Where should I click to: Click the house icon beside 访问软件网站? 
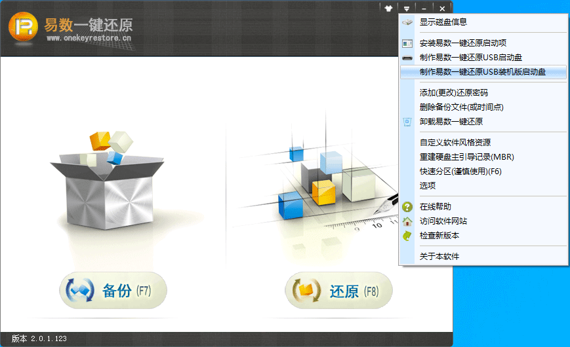tap(407, 221)
